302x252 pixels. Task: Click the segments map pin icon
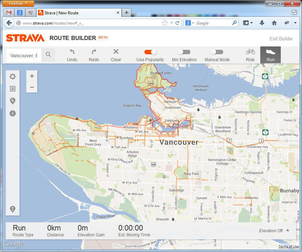coord(13,101)
